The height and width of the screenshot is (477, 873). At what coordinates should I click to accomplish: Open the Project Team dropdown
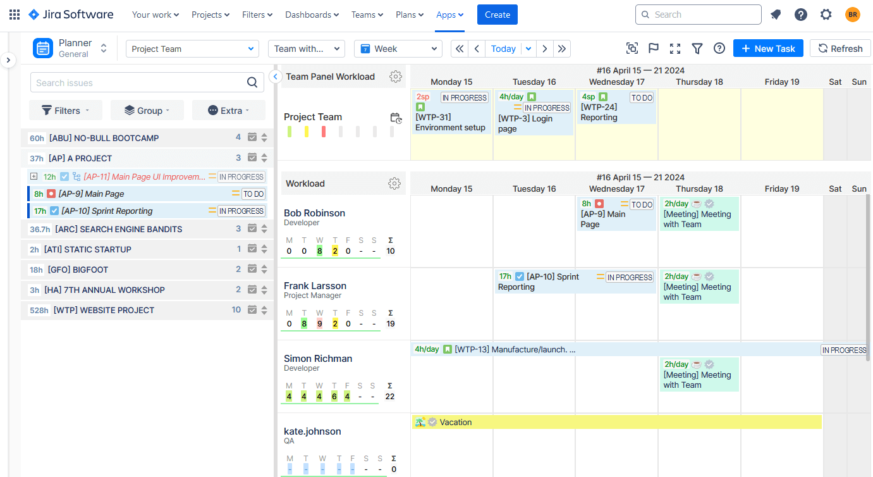point(193,49)
